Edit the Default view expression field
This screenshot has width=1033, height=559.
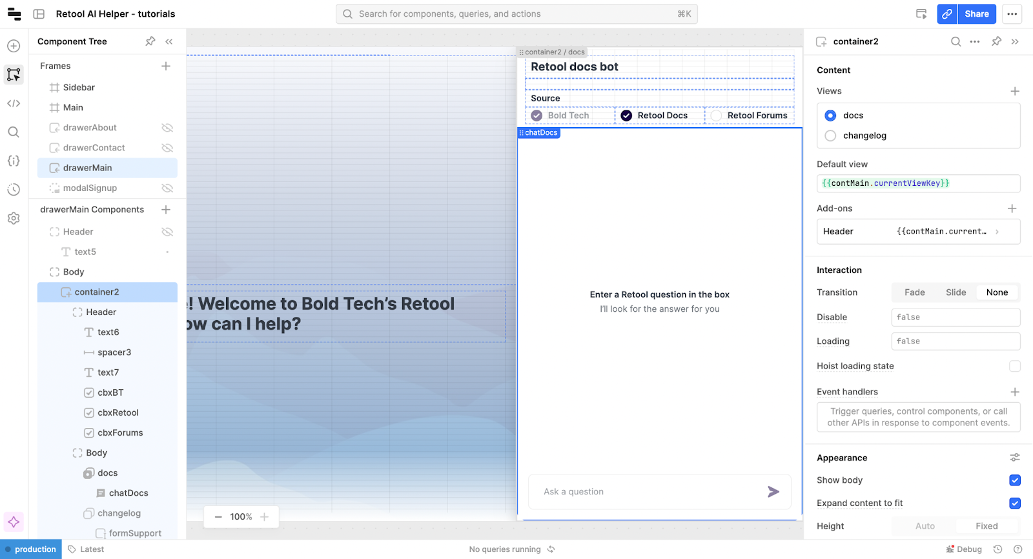click(x=918, y=183)
